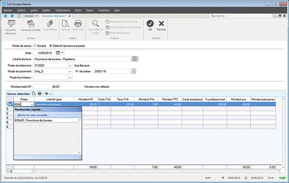The image size is (289, 183).
Task: Click the Nouvelle recette icon
Action: (31, 24)
